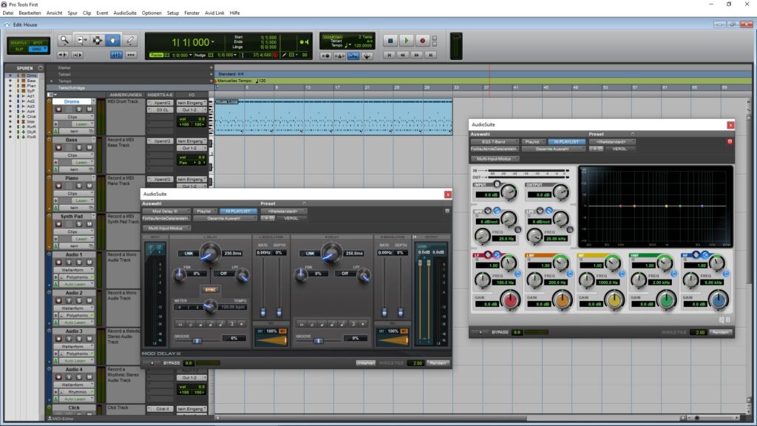This screenshot has height=426, width=757.
Task: Open Gesamte Auswahl dropdown in EQ3 window
Action: pyautogui.click(x=553, y=149)
